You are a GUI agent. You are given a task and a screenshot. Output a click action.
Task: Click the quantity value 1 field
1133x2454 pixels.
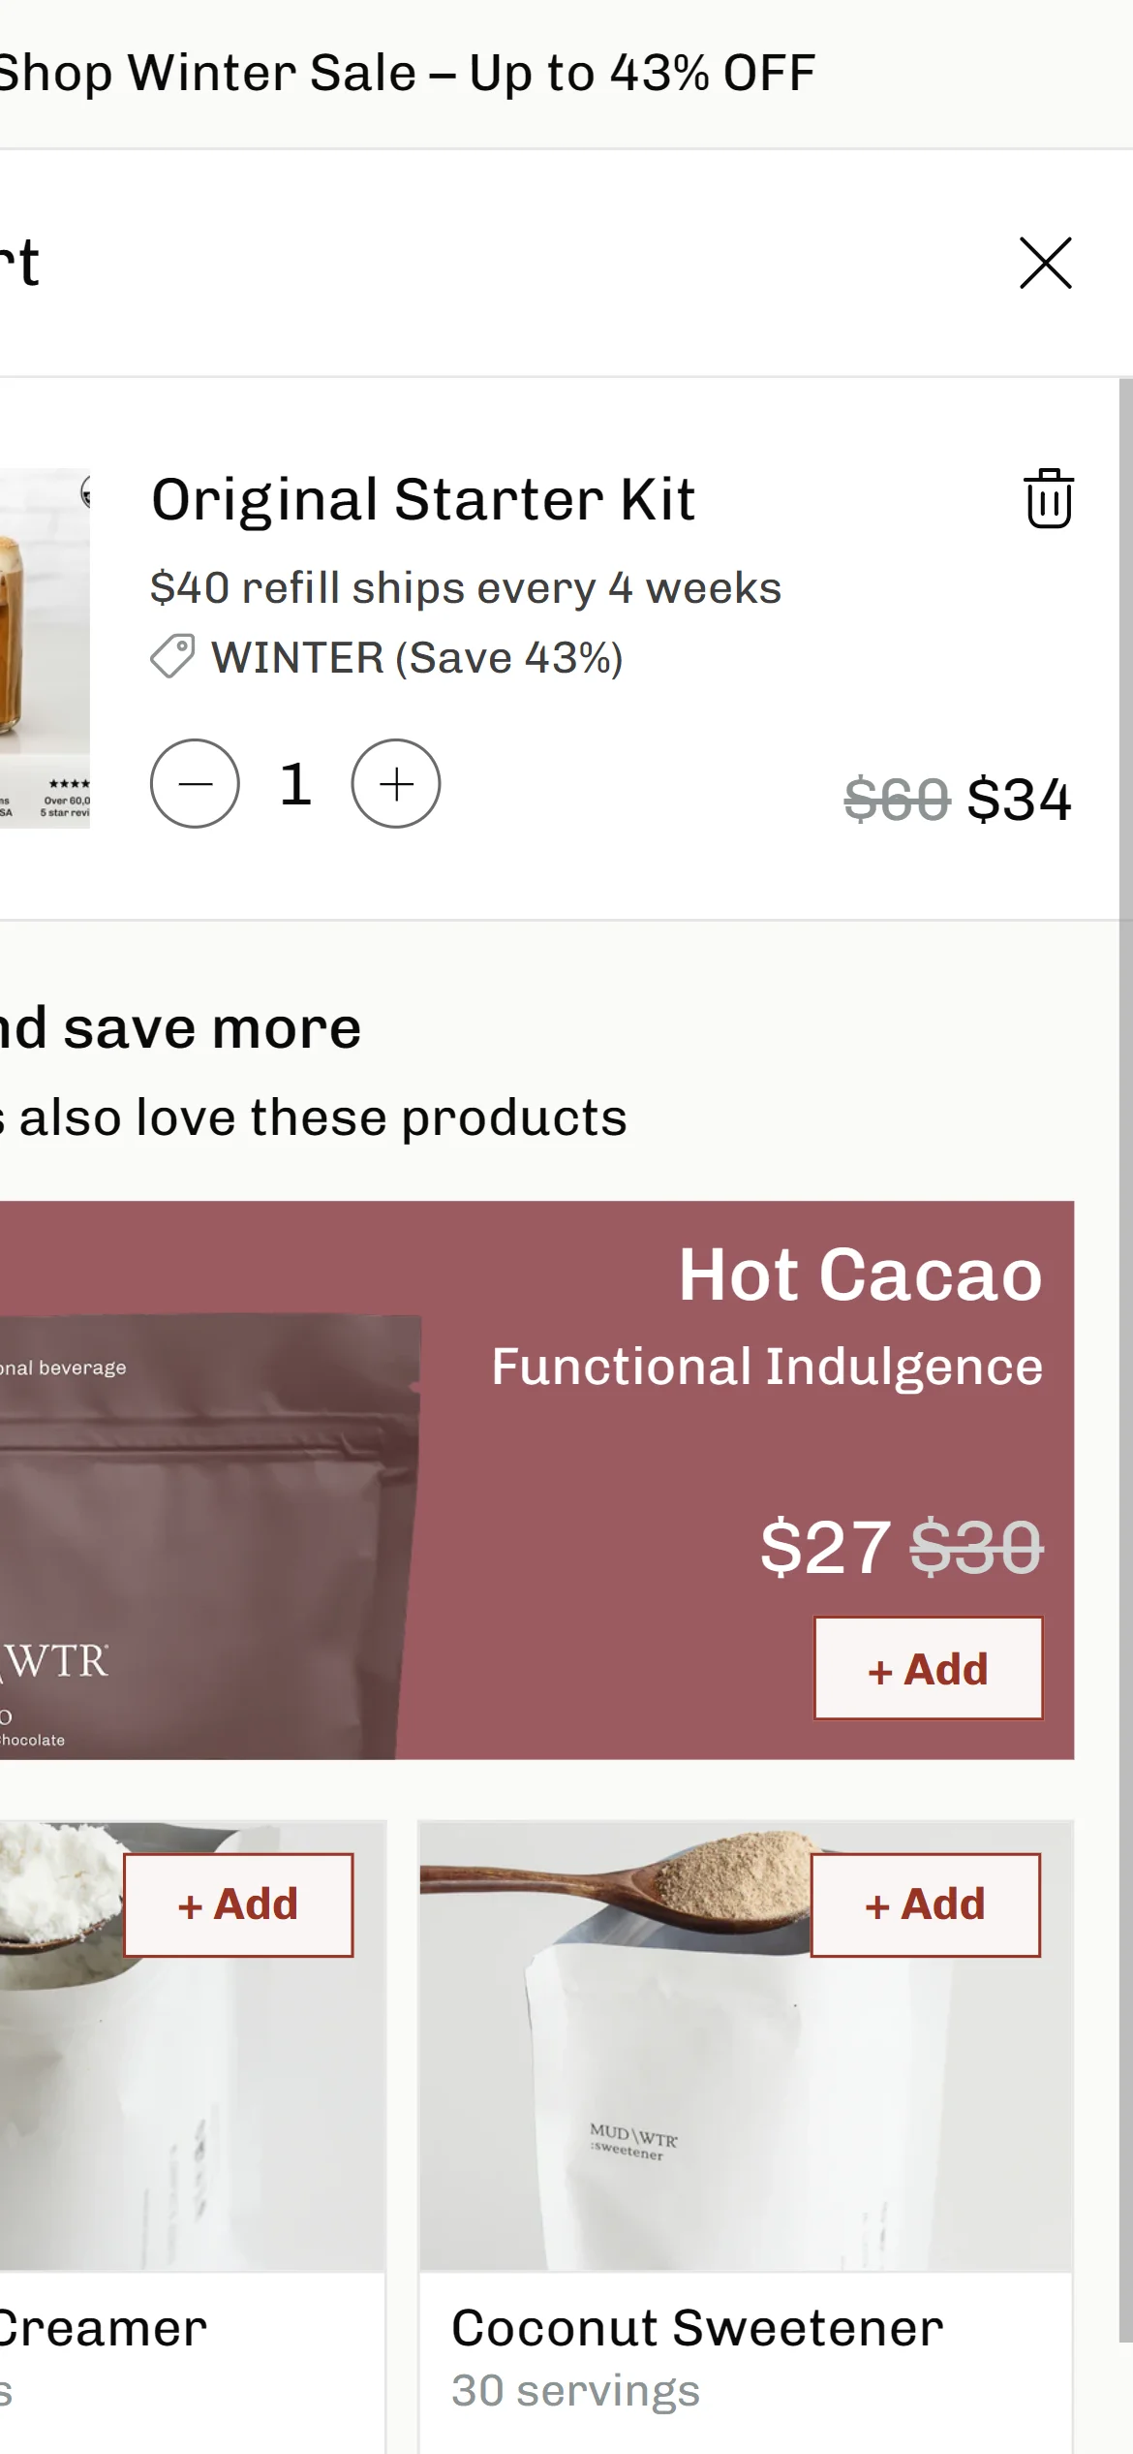pyautogui.click(x=295, y=784)
